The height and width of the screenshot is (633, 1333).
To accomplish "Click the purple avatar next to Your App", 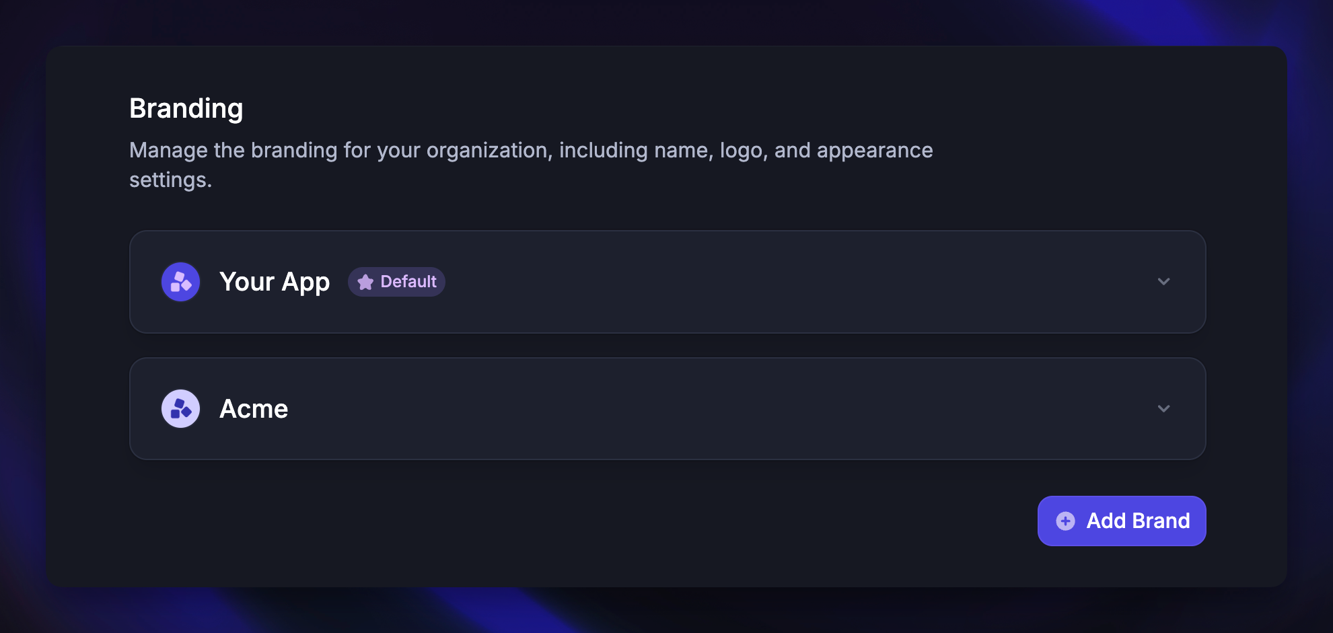I will [x=180, y=282].
